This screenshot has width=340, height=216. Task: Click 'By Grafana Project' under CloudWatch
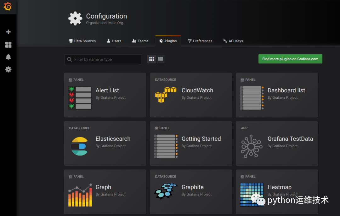196,98
